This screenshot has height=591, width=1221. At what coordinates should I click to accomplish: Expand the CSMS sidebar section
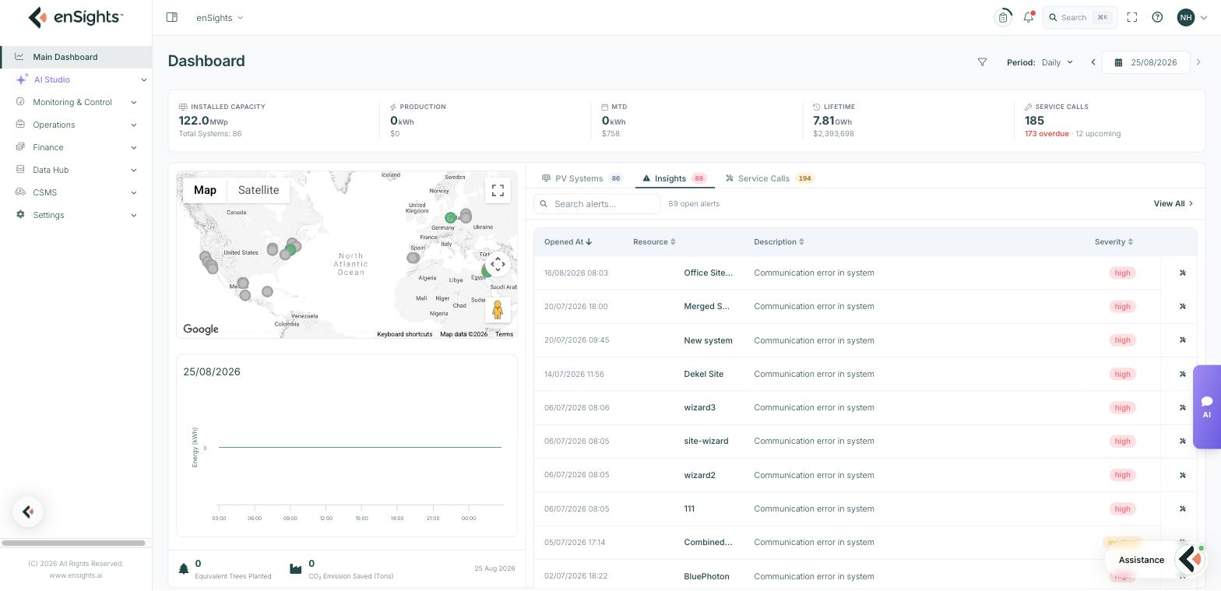point(76,192)
